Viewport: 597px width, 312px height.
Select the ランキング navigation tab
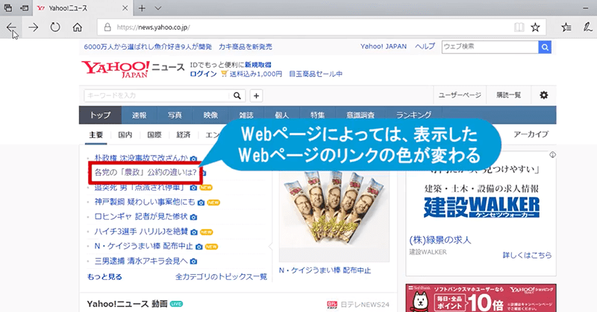coord(414,115)
